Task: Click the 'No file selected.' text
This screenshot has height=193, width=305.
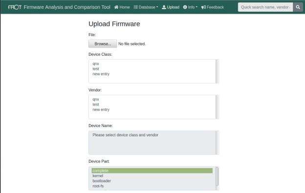Action: click(132, 44)
